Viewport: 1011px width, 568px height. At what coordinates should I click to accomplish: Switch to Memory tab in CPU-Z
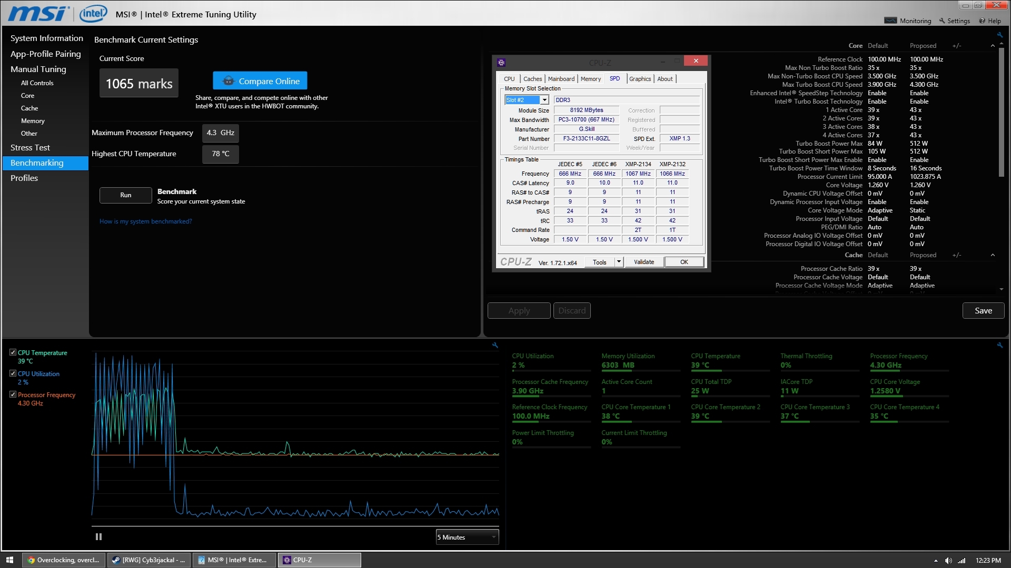click(591, 79)
